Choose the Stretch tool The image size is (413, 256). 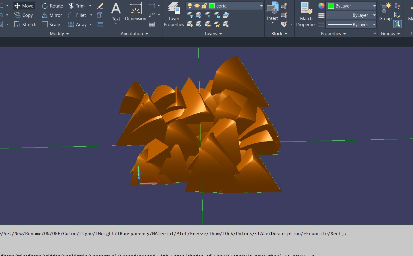click(25, 24)
